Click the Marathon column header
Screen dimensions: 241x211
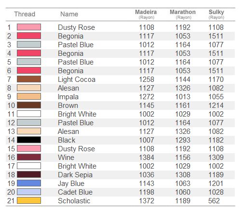point(183,14)
